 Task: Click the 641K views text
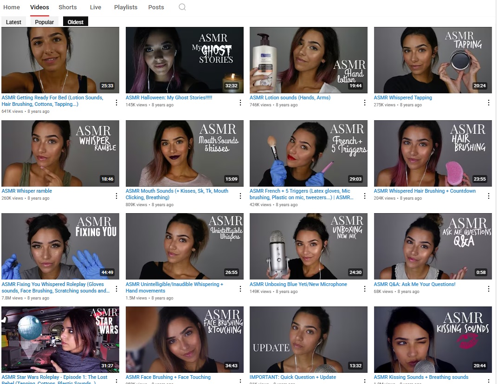click(12, 111)
